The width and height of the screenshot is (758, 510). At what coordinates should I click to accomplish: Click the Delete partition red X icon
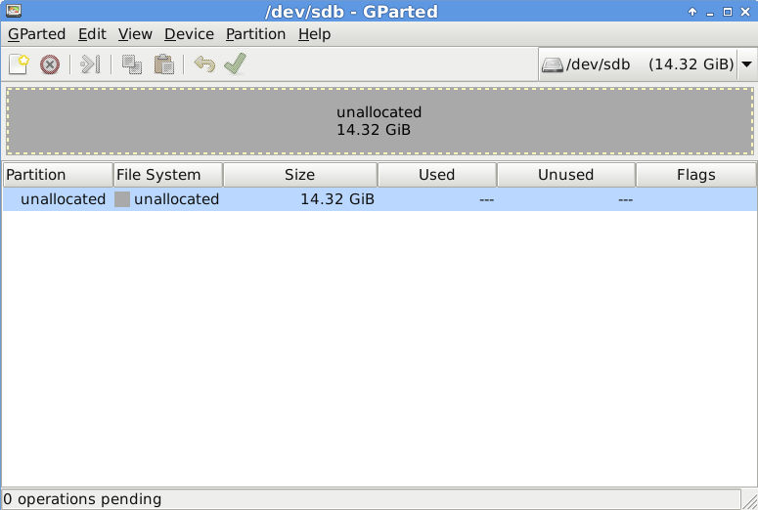tap(50, 64)
